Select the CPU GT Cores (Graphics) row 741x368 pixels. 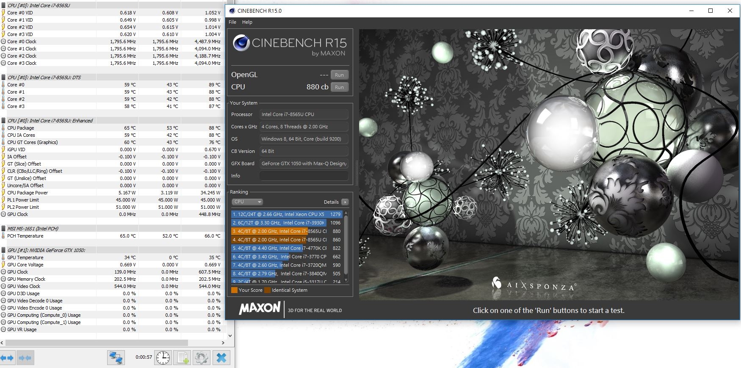112,142
